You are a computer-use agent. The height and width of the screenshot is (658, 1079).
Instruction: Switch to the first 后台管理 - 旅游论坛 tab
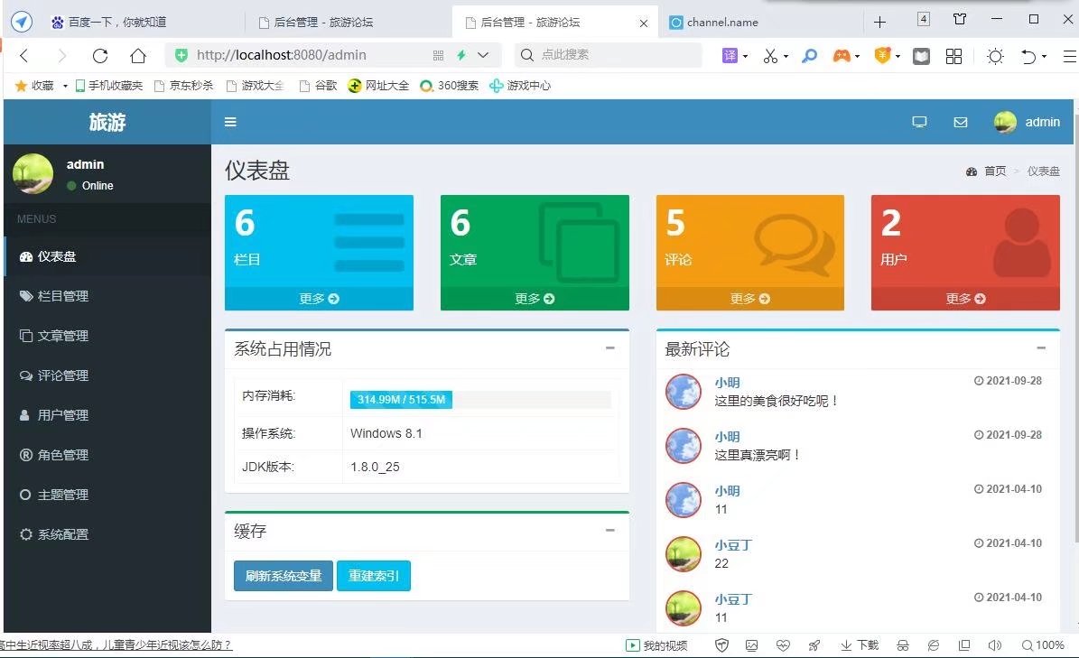[349, 22]
